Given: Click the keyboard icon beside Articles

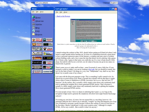Looking at the screenshot, I should click(x=33, y=24).
